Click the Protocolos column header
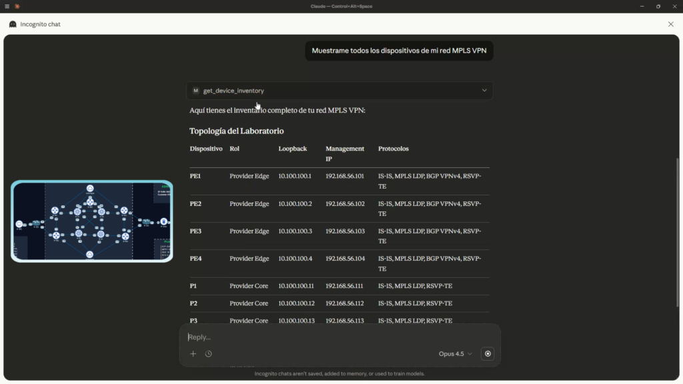683x384 pixels. pyautogui.click(x=394, y=149)
